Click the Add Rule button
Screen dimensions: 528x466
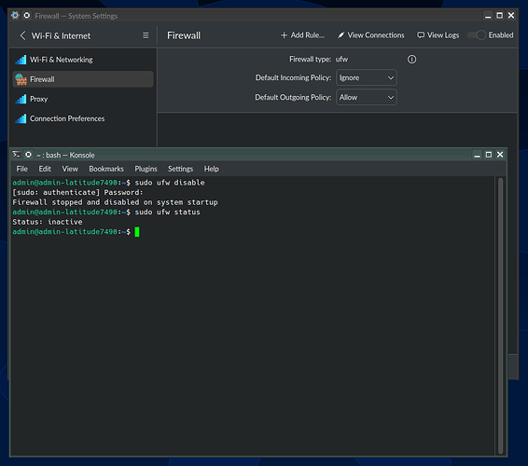point(302,35)
